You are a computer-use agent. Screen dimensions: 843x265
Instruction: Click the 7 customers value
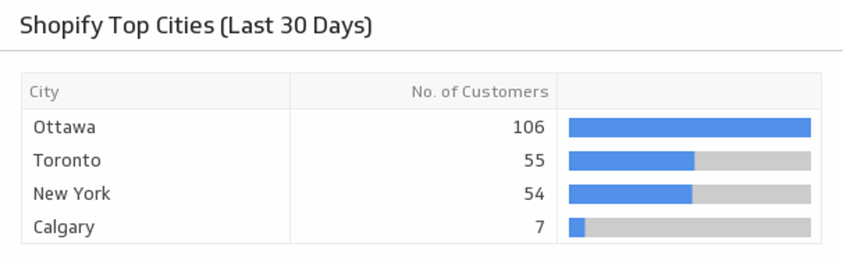[540, 227]
